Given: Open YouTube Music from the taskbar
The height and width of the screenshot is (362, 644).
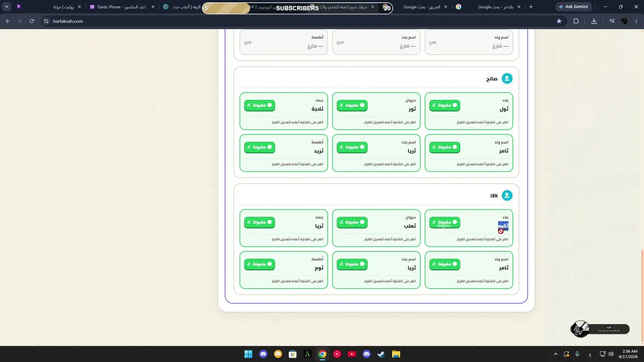Looking at the screenshot, I should pos(337,354).
